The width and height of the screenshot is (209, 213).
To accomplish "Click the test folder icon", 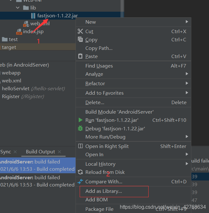I will point(5,39).
